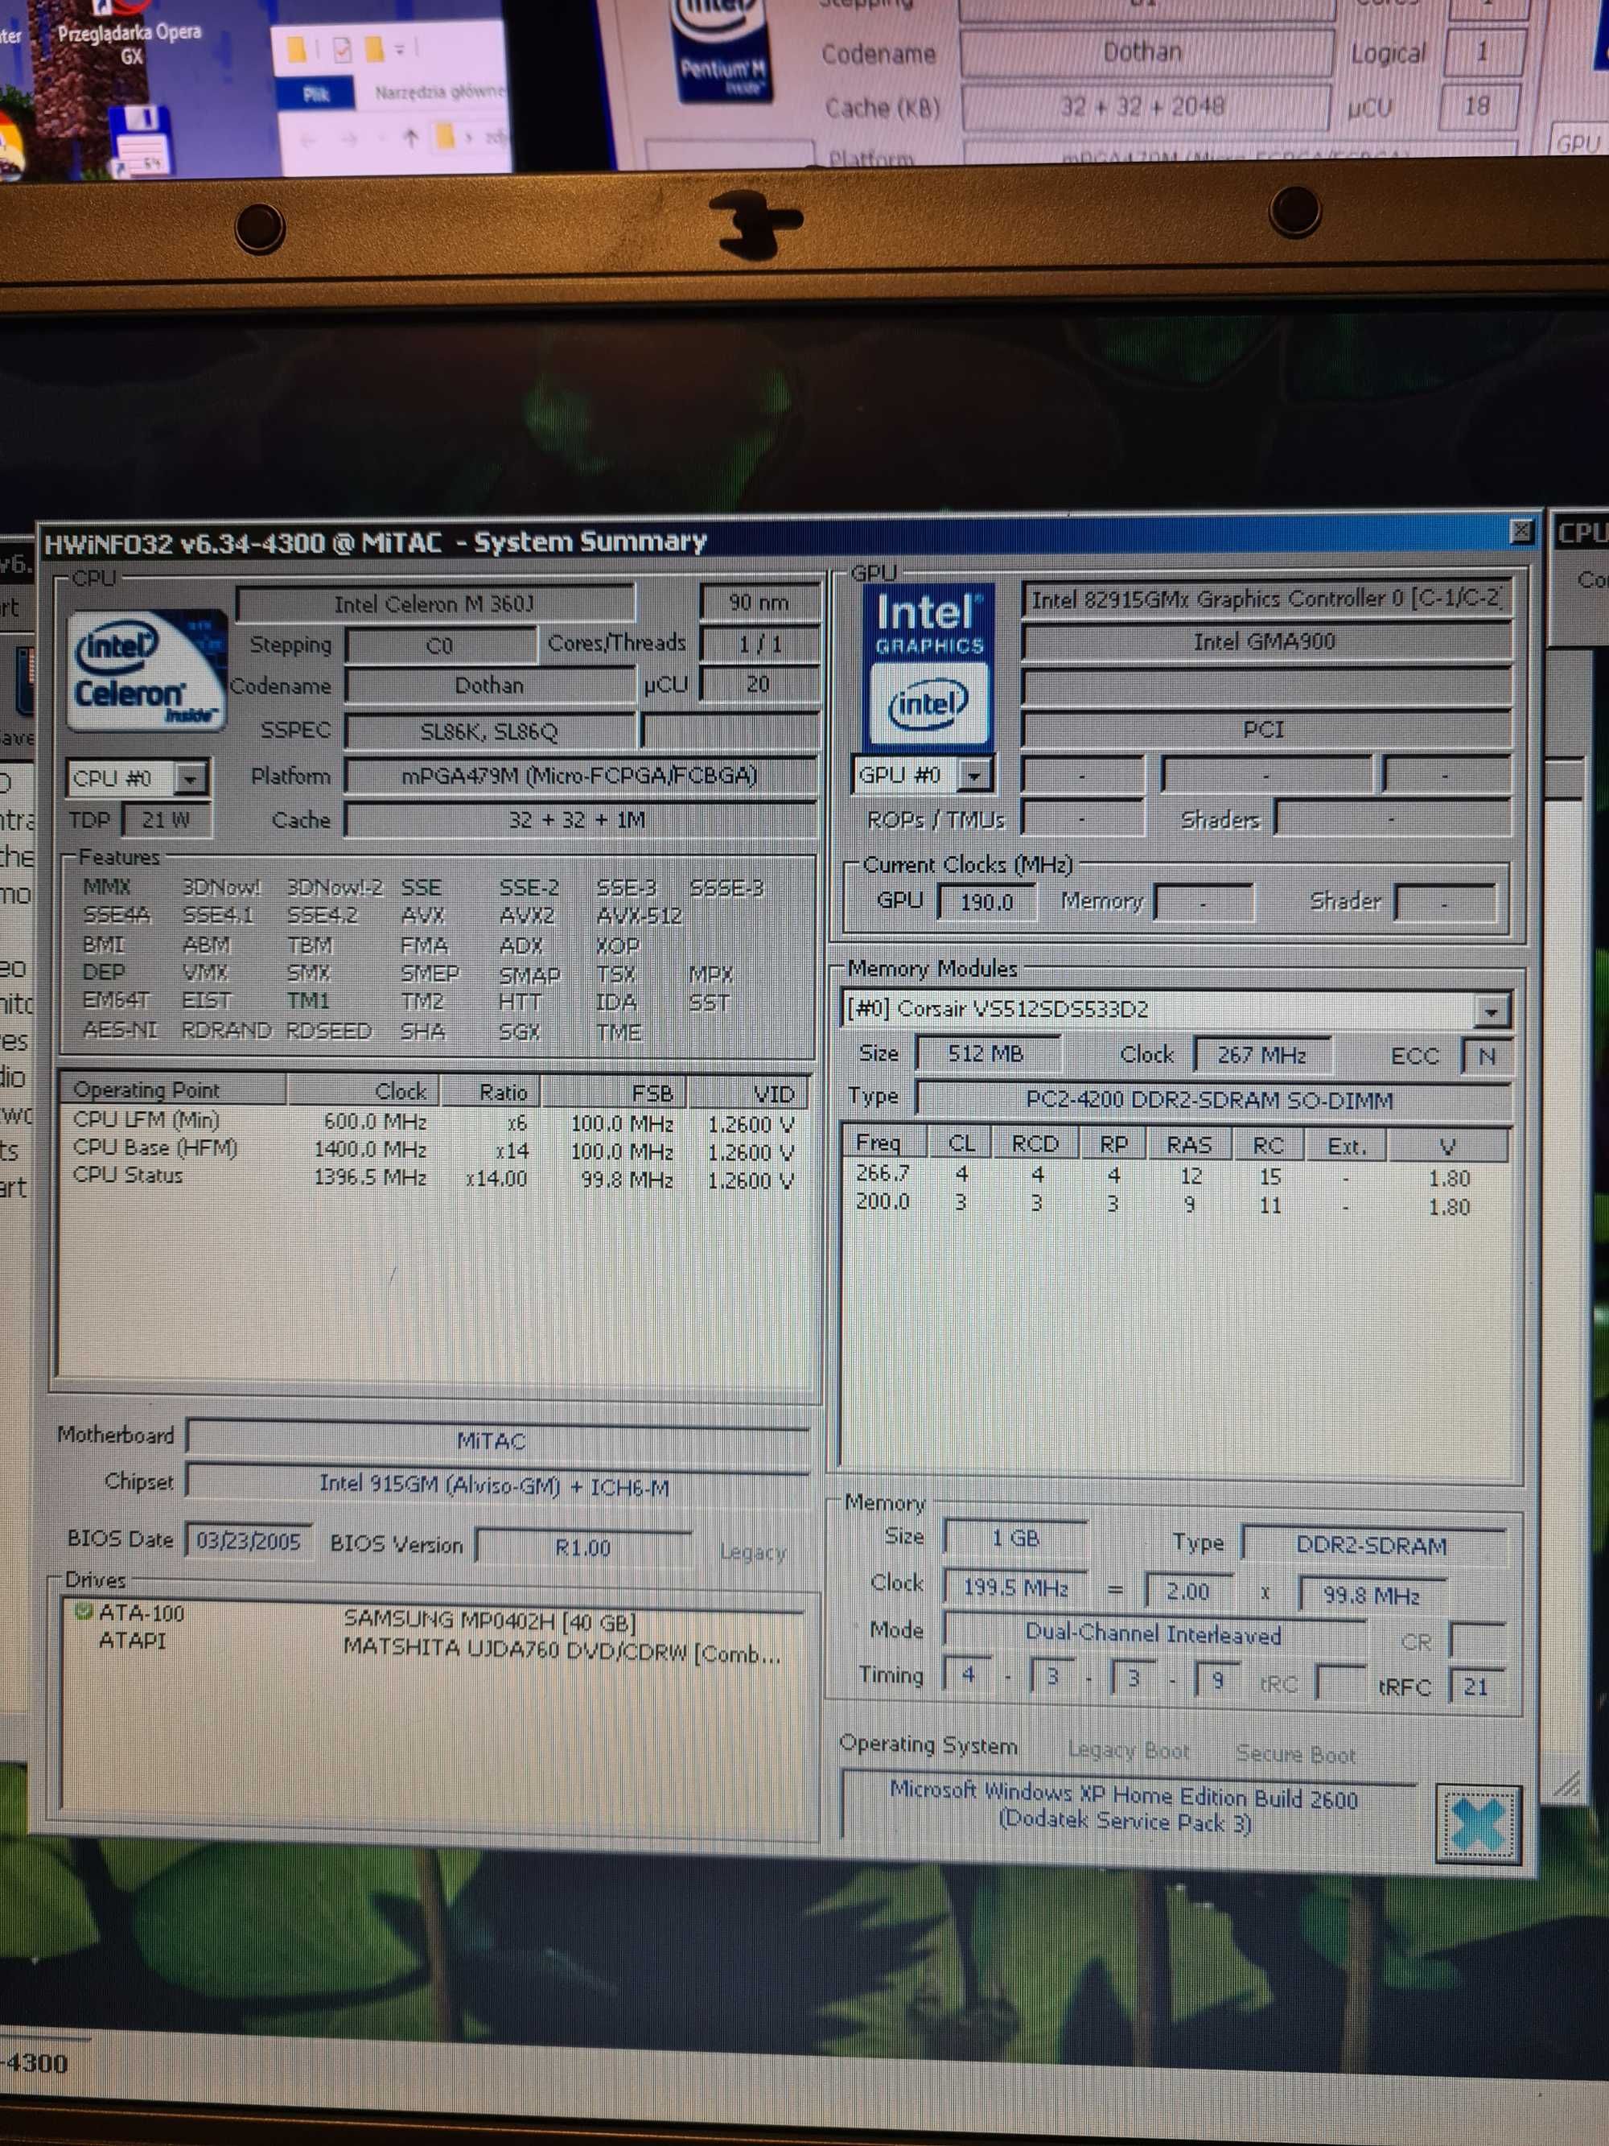Screen dimensions: 1609x2146
Task: Open the GPU #0 selector dropdown
Action: (975, 775)
